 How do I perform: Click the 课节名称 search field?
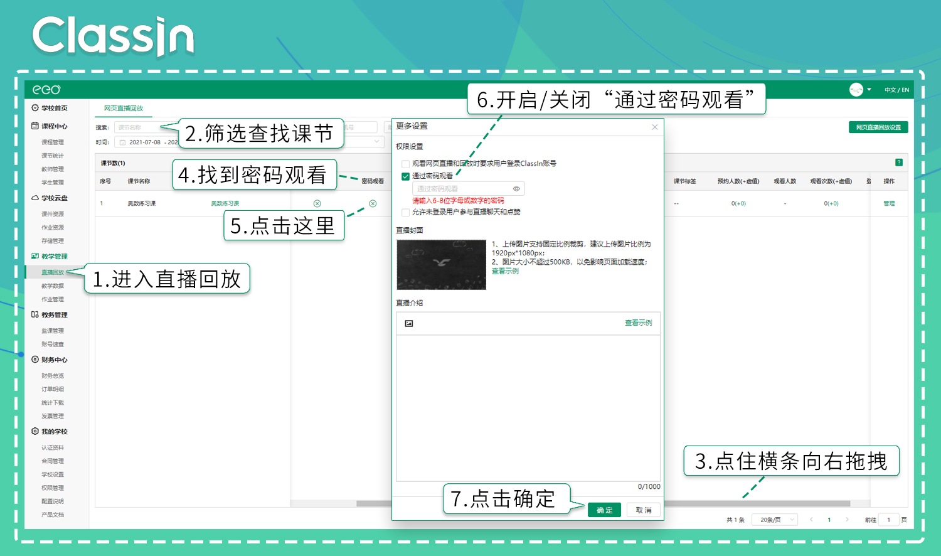pos(146,127)
